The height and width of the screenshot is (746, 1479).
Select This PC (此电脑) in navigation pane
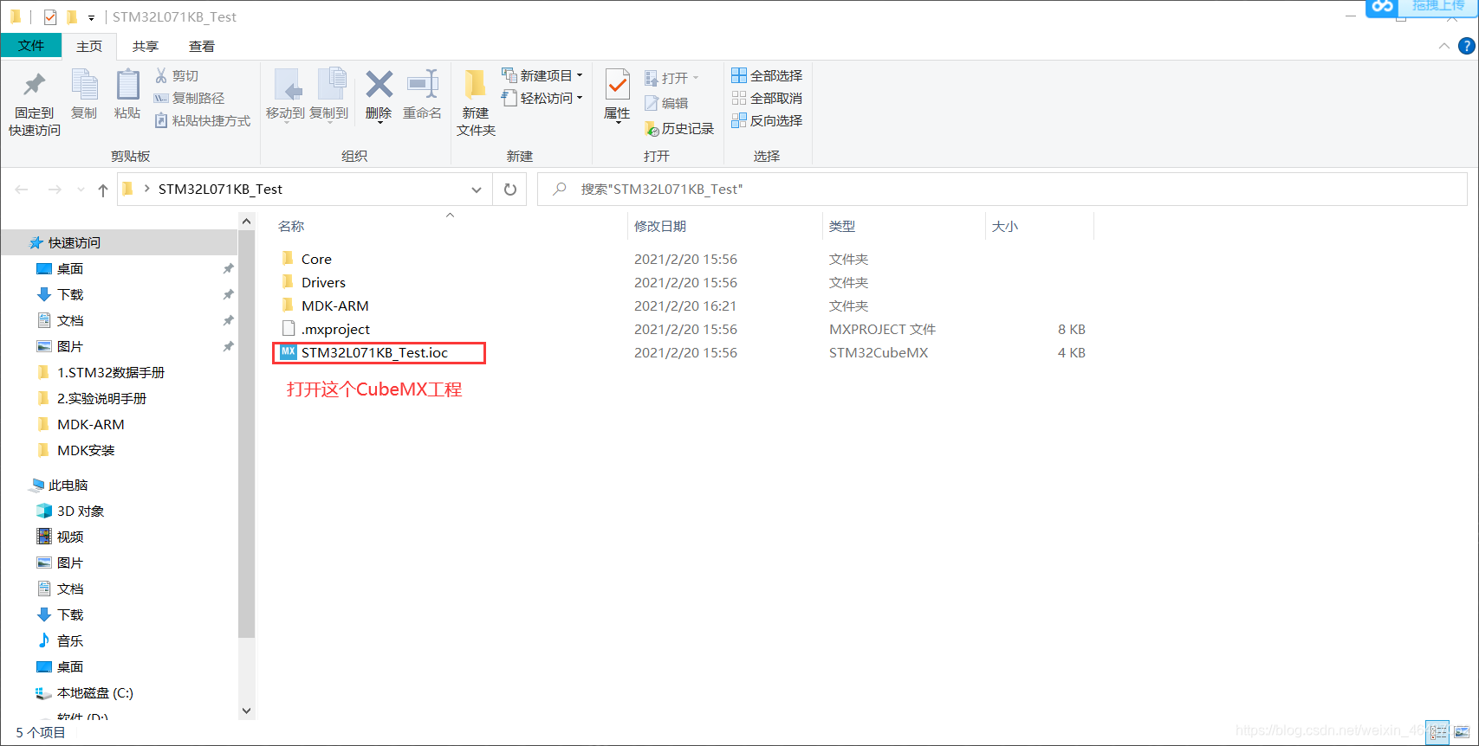59,485
